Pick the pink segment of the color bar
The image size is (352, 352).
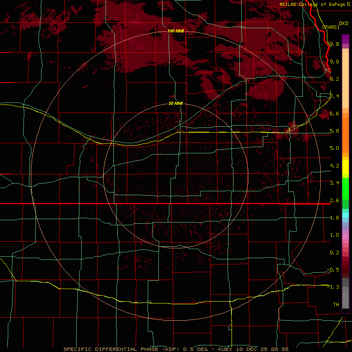(345, 237)
